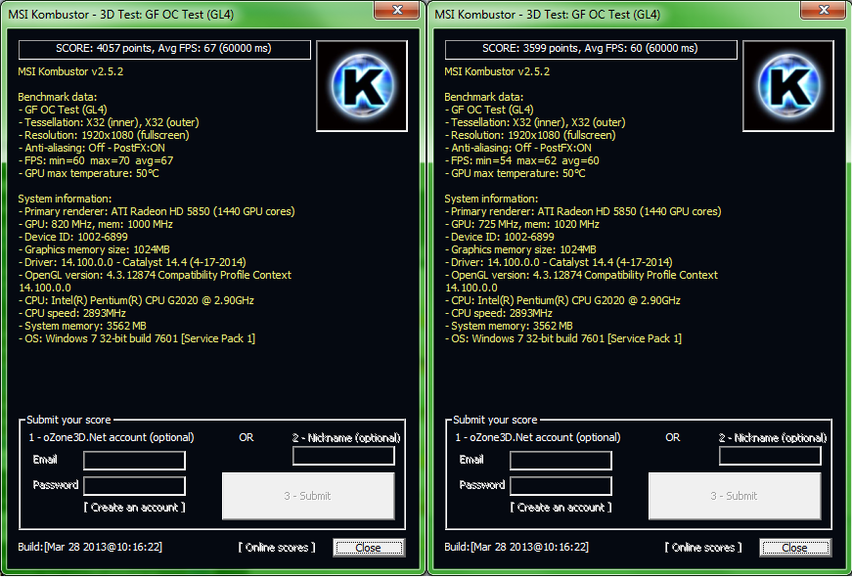The width and height of the screenshot is (852, 579).
Task: Focus the Nickname field in right window
Action: pyautogui.click(x=770, y=456)
